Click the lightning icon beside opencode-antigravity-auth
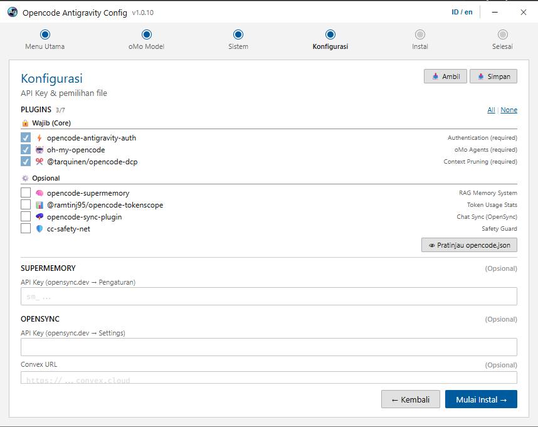The height and width of the screenshot is (427, 538). click(x=40, y=138)
